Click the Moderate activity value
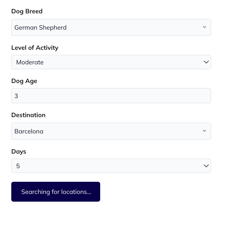Image resolution: width=230 pixels, height=239 pixels. point(30,62)
